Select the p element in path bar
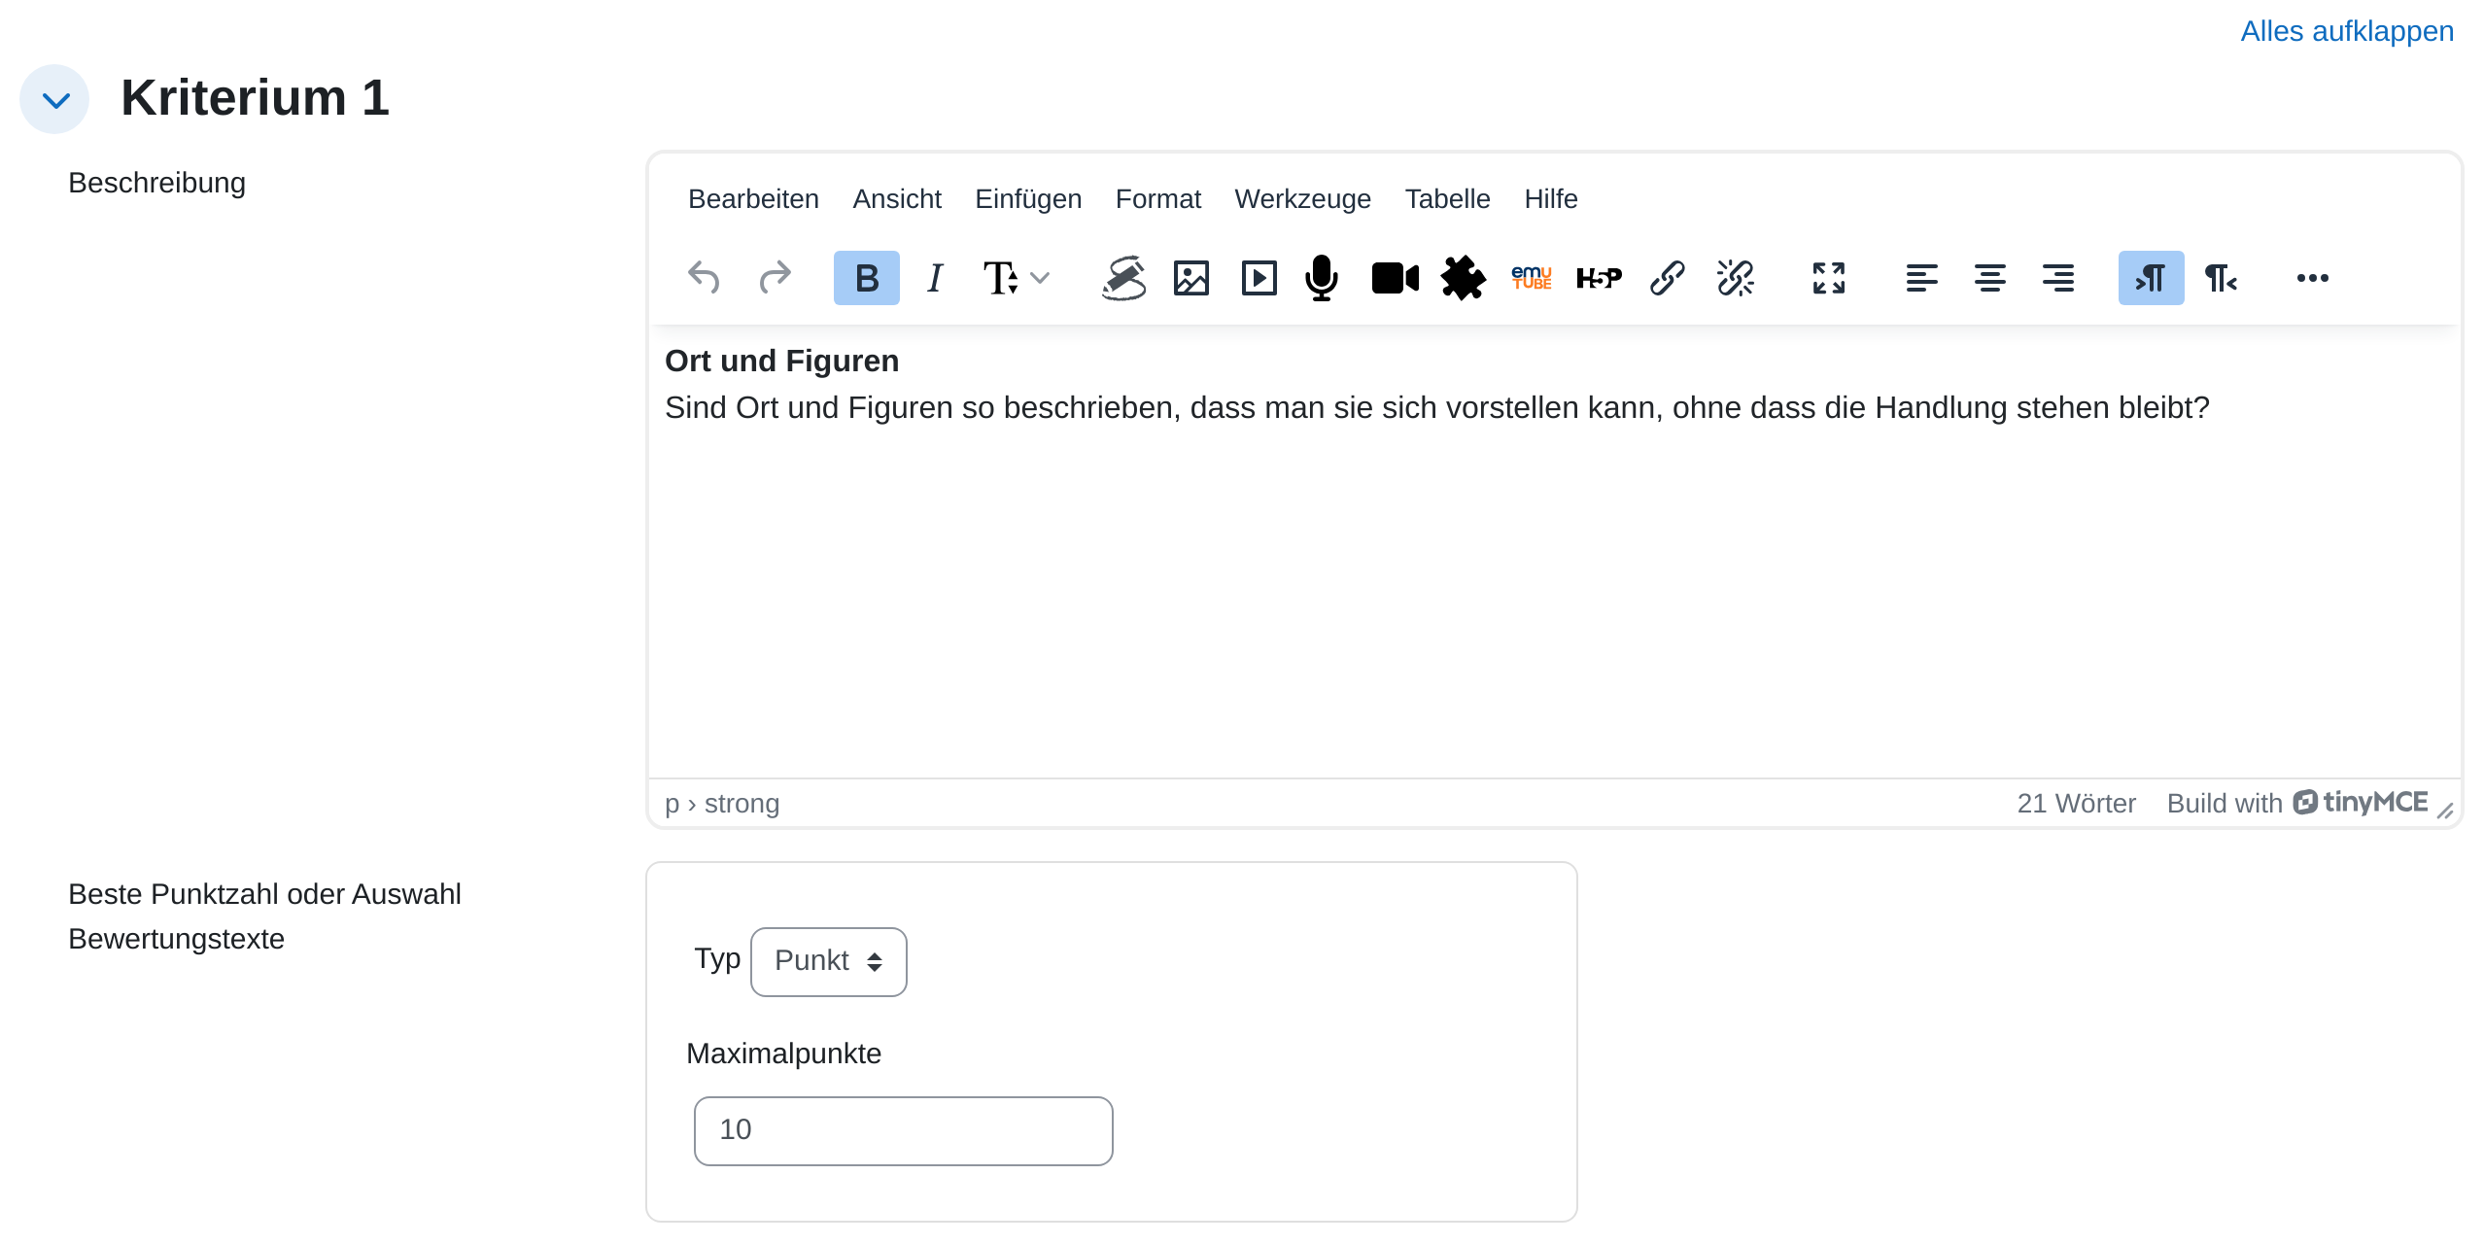Screen dimensions: 2484x1244 [x=672, y=805]
